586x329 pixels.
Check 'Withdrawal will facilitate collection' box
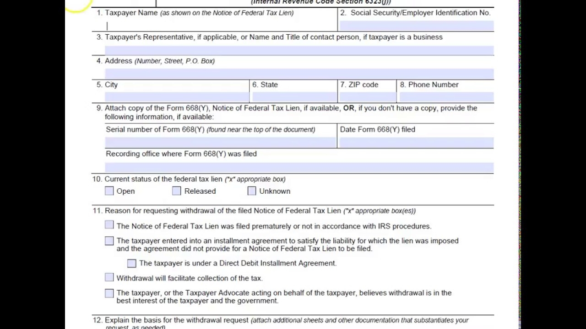109,277
